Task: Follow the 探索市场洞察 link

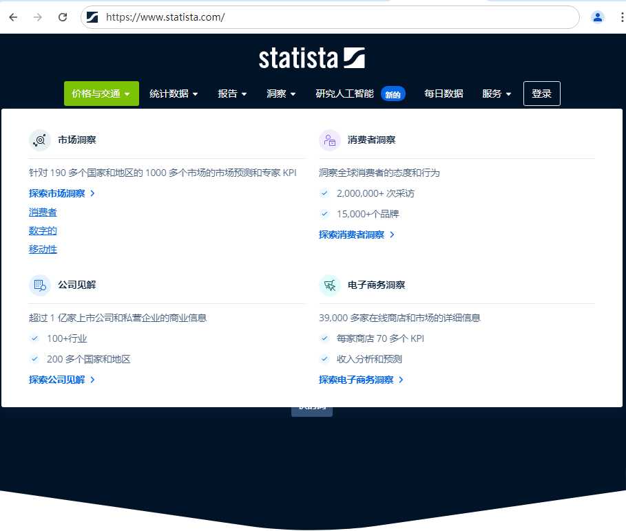Action: coord(61,193)
